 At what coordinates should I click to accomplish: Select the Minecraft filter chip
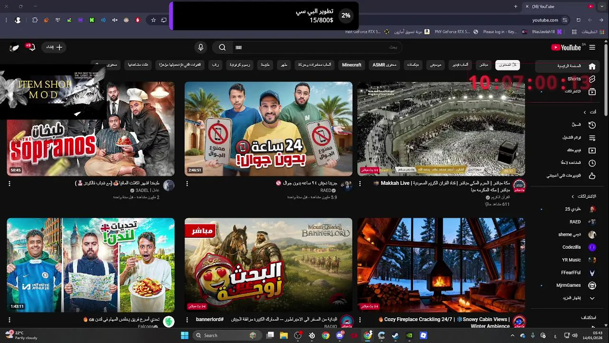(x=352, y=65)
